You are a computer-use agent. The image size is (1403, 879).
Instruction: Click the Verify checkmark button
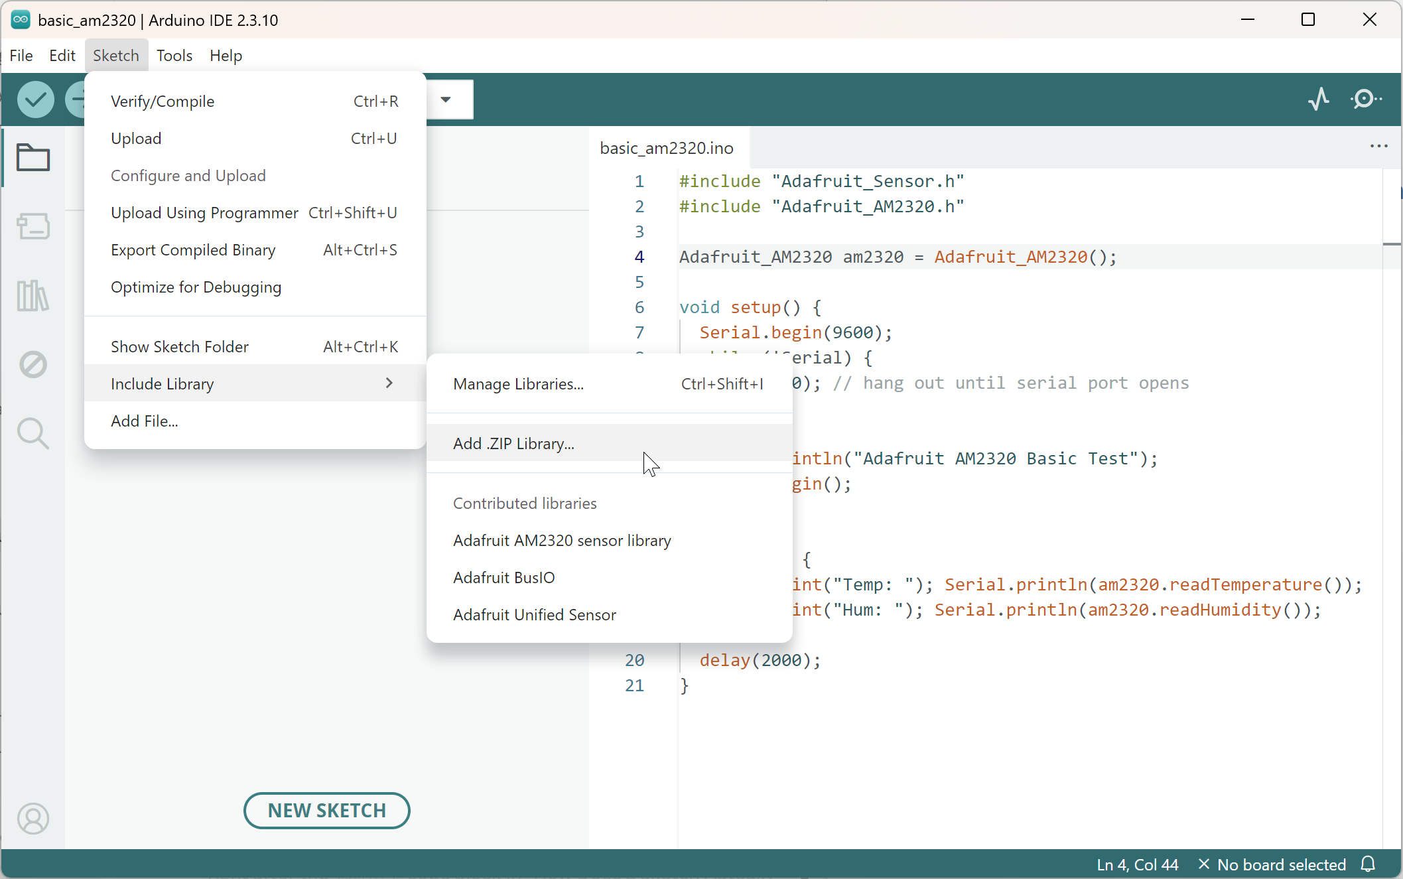pos(35,100)
